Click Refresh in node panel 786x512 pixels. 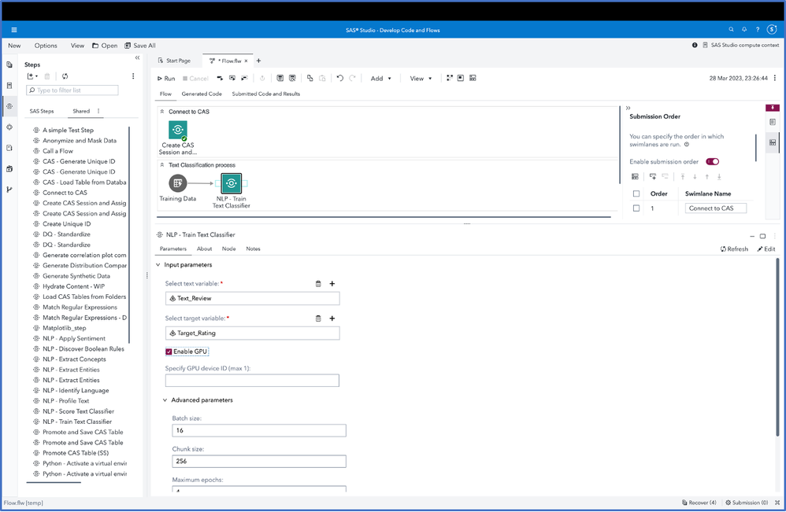[734, 249]
